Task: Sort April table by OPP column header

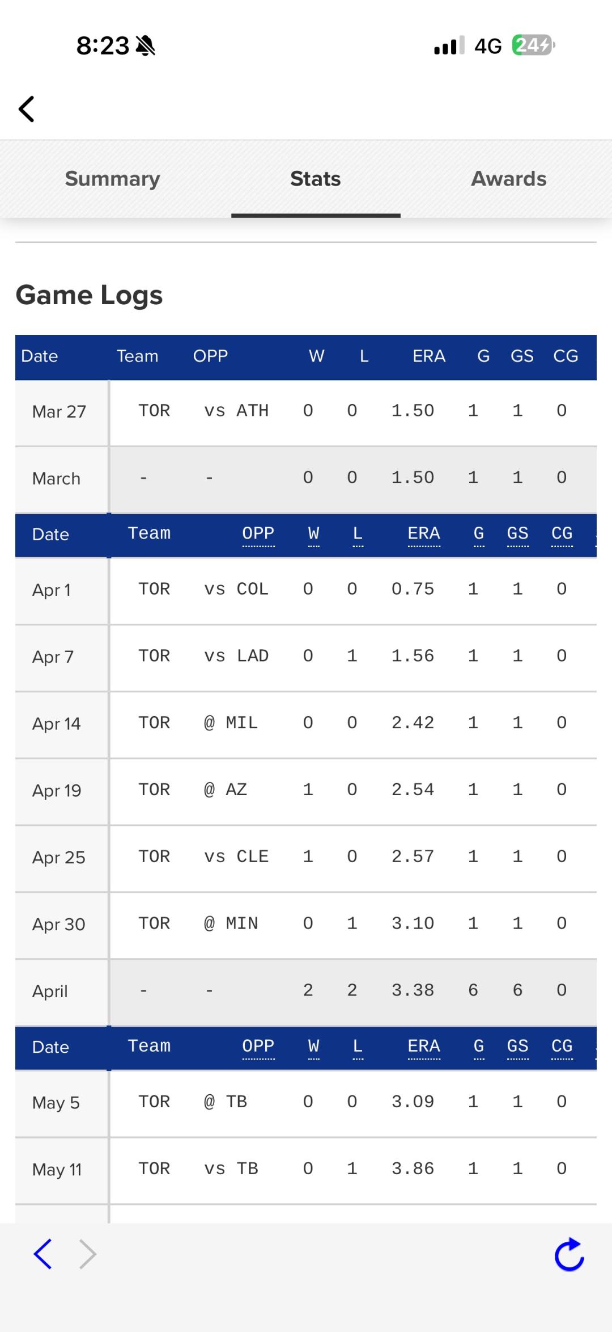Action: coord(258,533)
